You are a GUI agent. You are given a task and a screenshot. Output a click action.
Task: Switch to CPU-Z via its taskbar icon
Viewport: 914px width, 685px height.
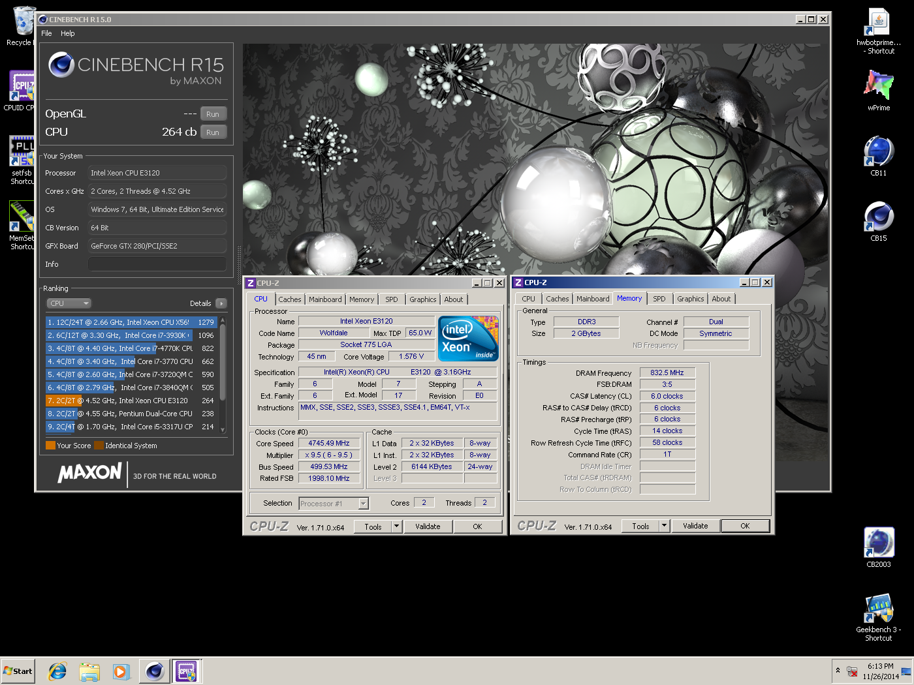pyautogui.click(x=186, y=671)
